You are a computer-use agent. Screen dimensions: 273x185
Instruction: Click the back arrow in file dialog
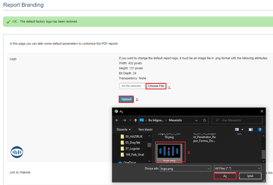(x=117, y=120)
